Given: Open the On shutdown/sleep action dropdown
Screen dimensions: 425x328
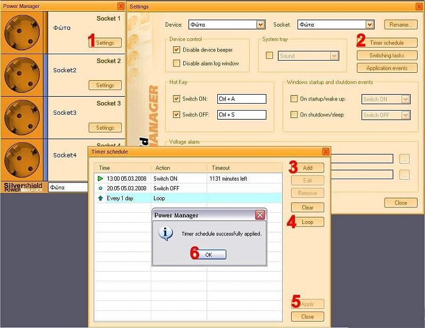Looking at the screenshot, I should 406,115.
